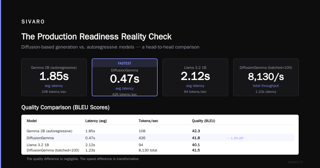This screenshot has width=320, height=168.
Task: Select the Llama 3.2 1B latency card
Action: coord(195,77)
